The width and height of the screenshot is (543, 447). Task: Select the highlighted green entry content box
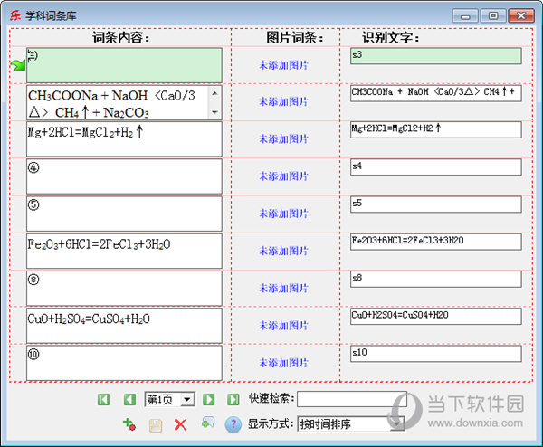click(x=124, y=65)
